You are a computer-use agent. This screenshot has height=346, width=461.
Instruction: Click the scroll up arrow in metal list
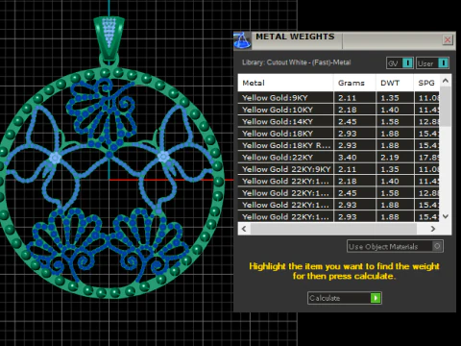pyautogui.click(x=446, y=81)
